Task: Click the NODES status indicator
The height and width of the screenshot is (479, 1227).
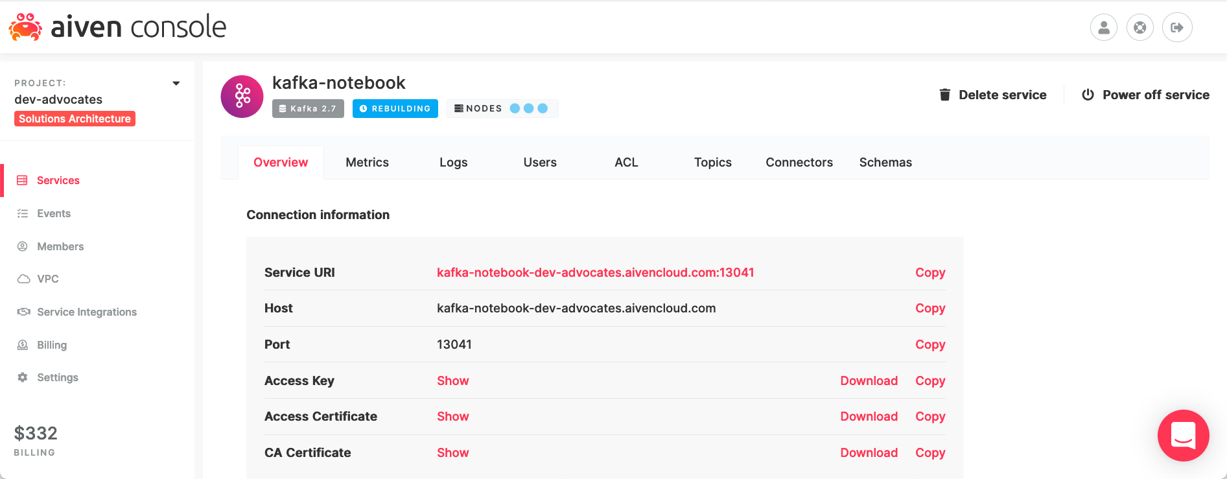Action: coord(502,108)
